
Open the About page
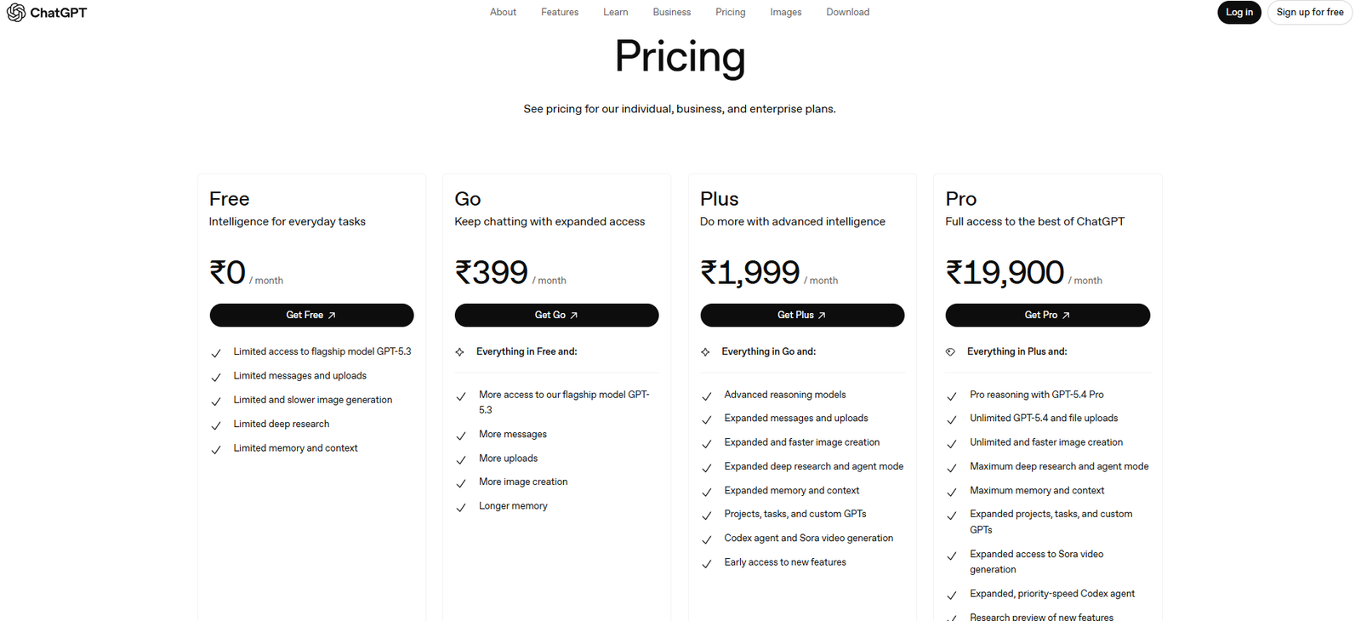[x=503, y=12]
